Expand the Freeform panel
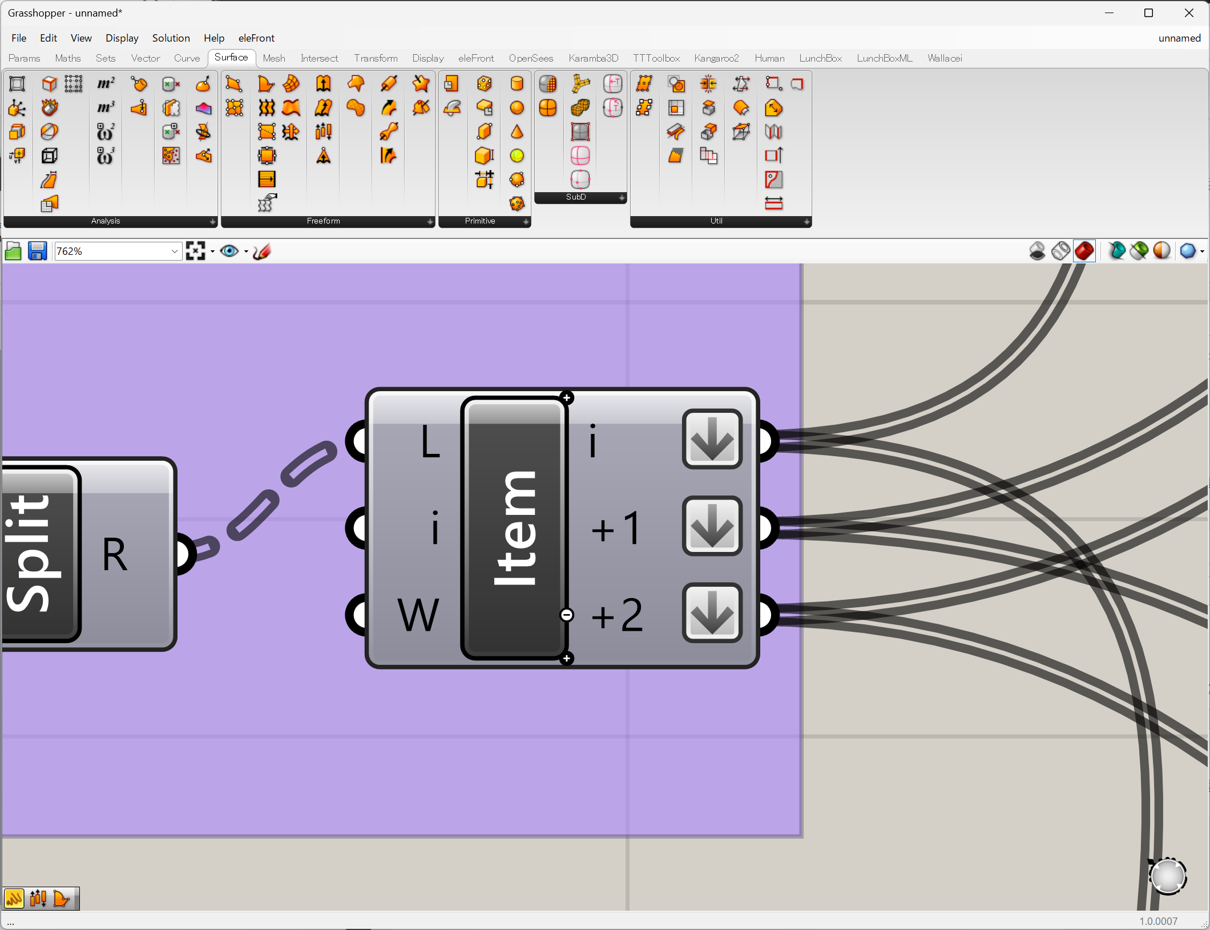 (430, 222)
